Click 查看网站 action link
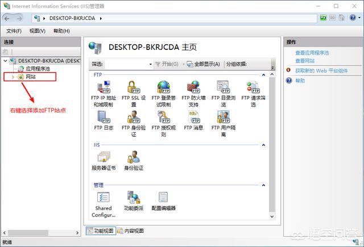The width and height of the screenshot is (364, 247). tap(305, 61)
